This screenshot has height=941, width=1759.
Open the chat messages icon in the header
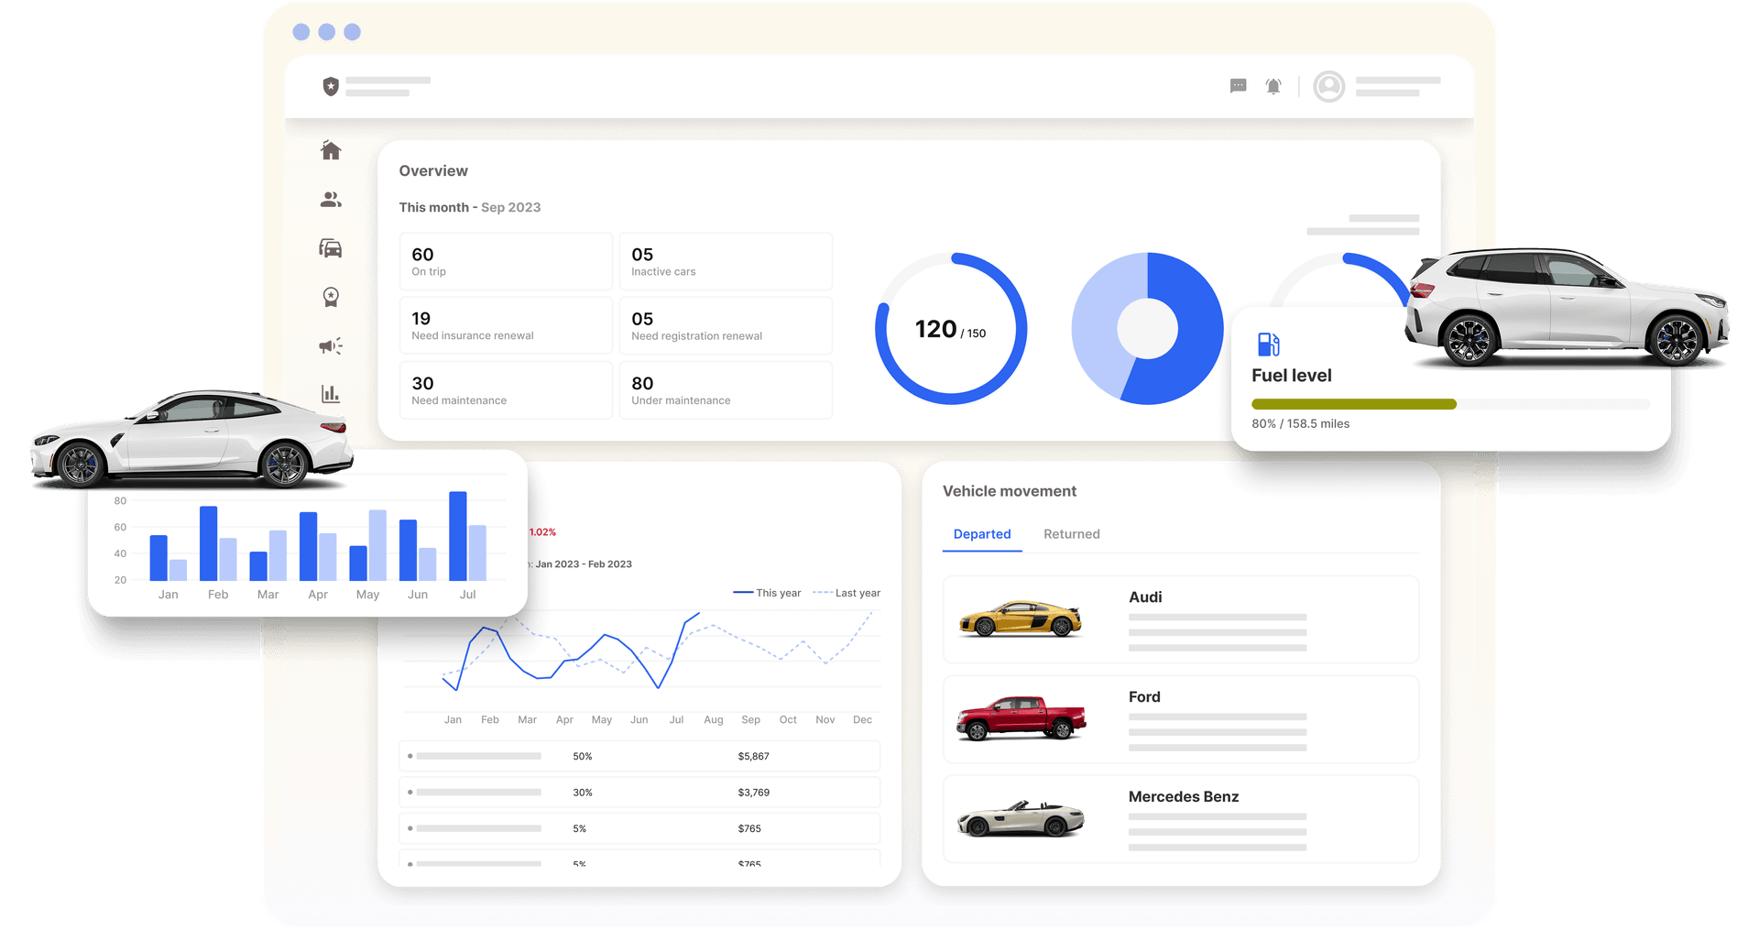pyautogui.click(x=1238, y=86)
